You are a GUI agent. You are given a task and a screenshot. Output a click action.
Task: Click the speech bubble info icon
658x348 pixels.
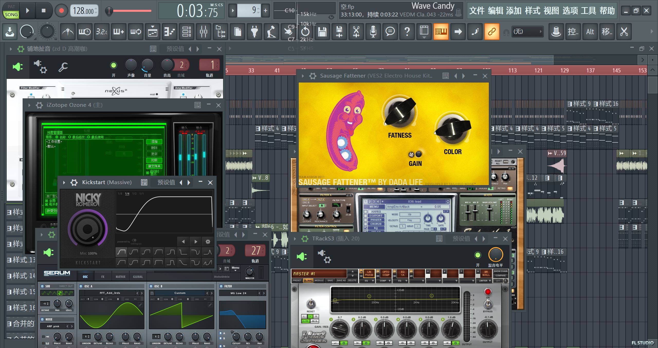390,32
